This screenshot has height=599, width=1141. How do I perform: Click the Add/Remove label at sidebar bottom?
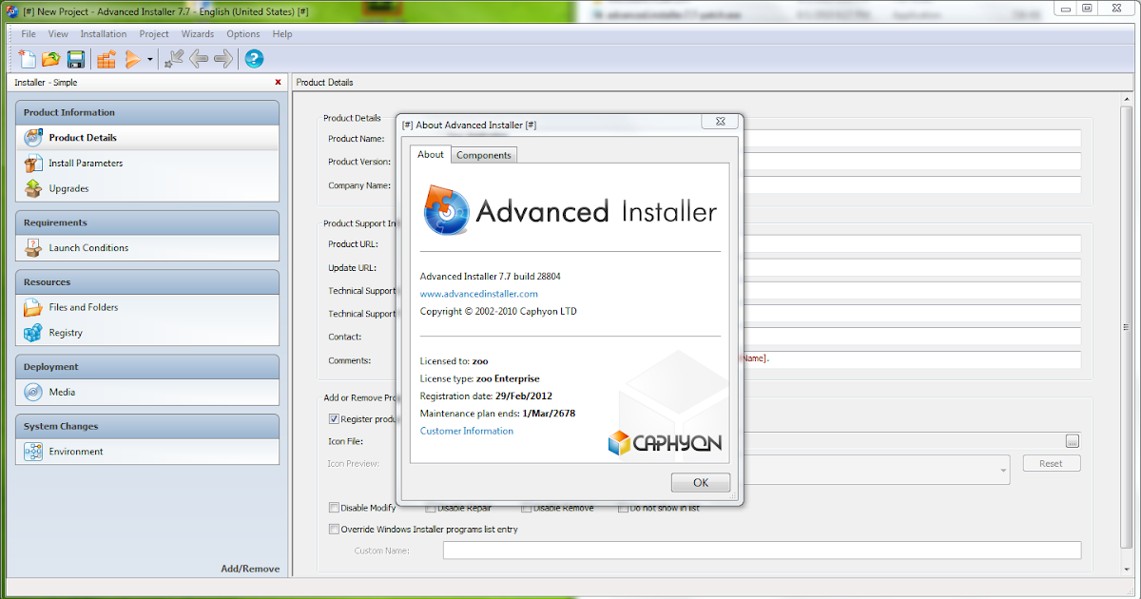pyautogui.click(x=250, y=569)
